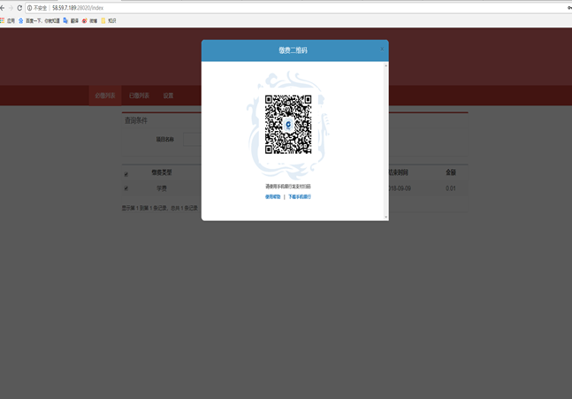Viewport: 572px width, 399px height.
Task: Open the 知识 bookmarks folder
Action: coord(109,21)
